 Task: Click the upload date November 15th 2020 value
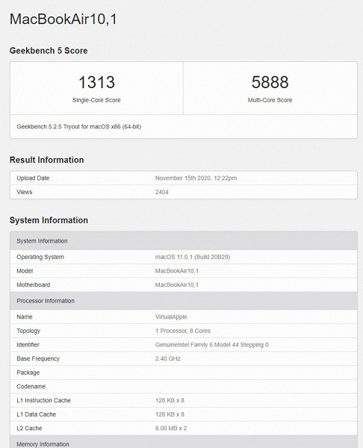tap(196, 178)
